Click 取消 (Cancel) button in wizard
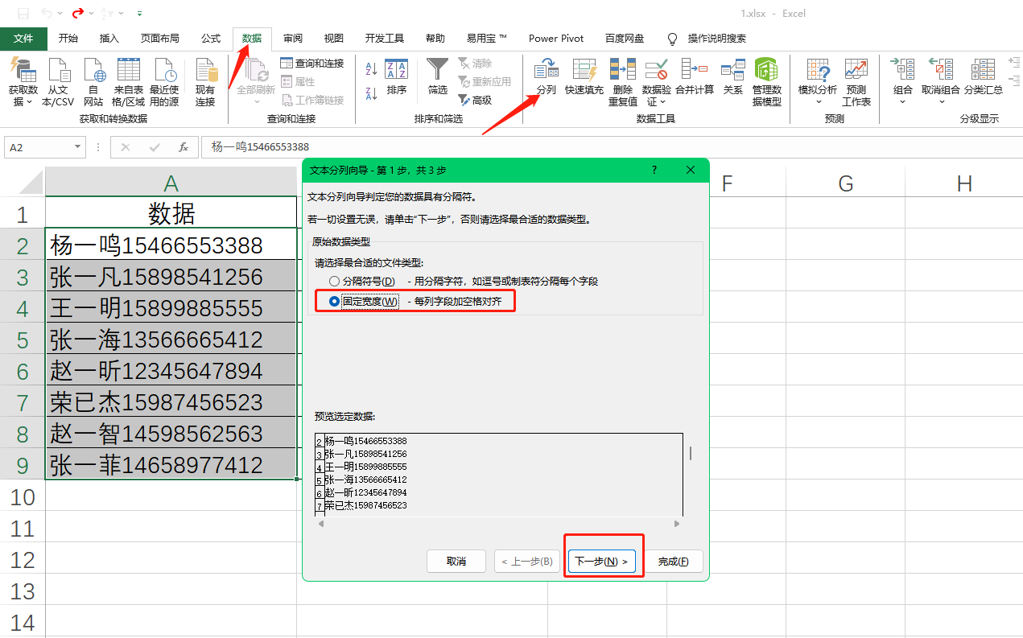 click(456, 561)
